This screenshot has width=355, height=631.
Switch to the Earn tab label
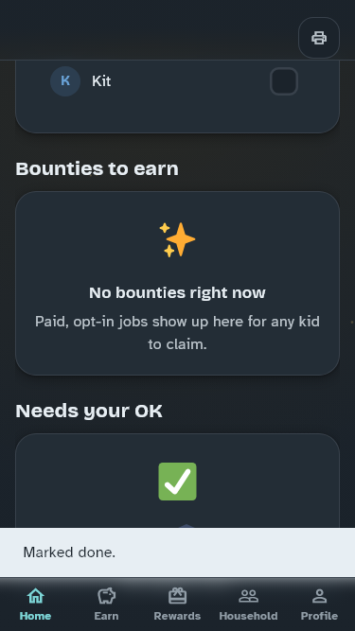106,616
